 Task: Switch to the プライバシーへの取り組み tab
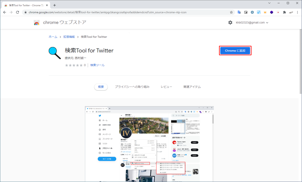pyautogui.click(x=132, y=87)
